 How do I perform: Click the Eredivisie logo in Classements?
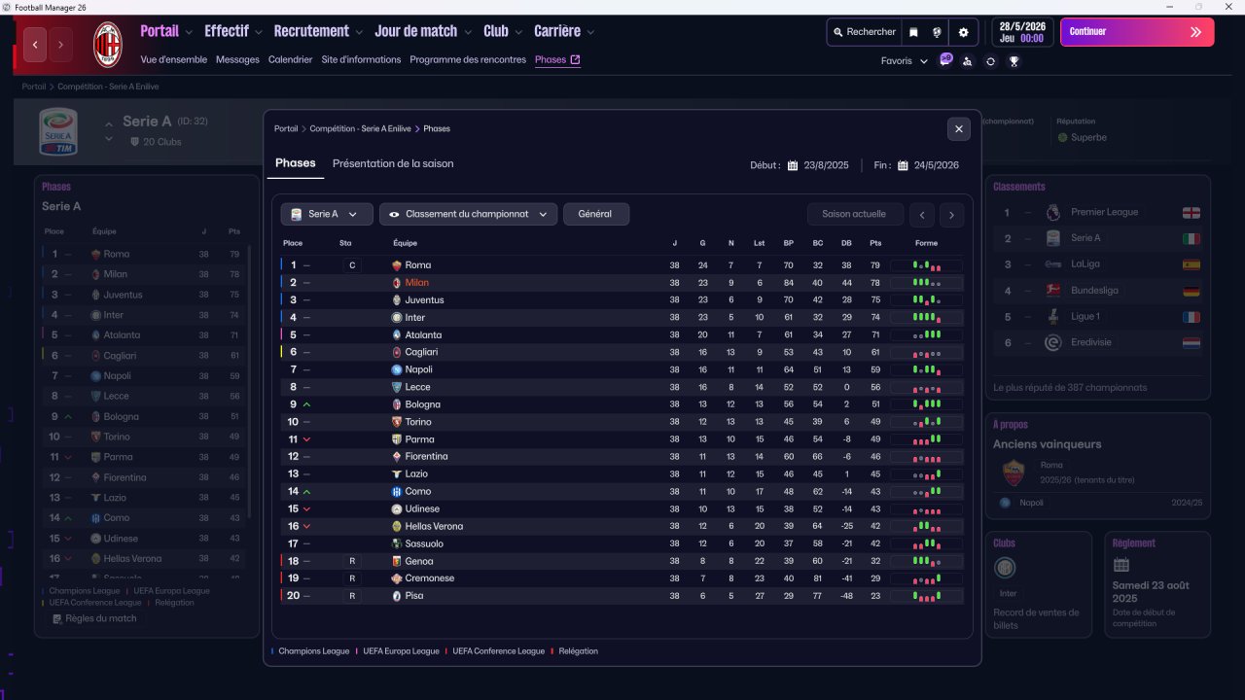(1052, 342)
